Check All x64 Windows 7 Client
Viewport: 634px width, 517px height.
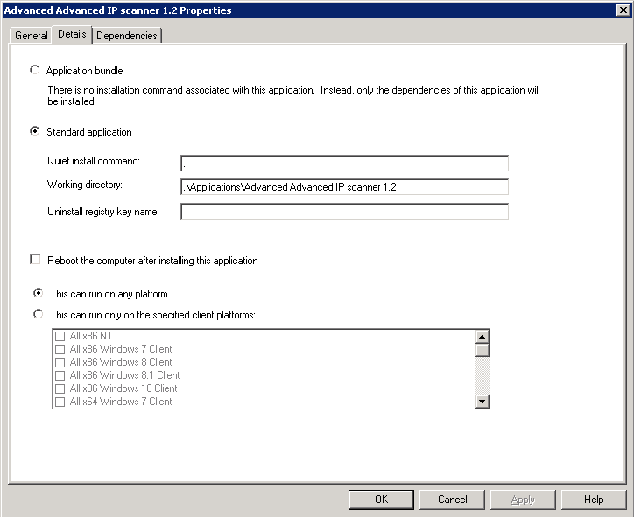pos(60,402)
